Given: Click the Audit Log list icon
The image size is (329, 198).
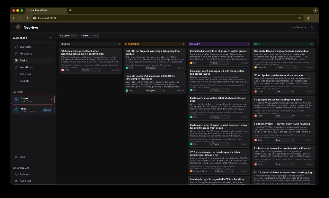Looking at the screenshot, I should (16, 181).
